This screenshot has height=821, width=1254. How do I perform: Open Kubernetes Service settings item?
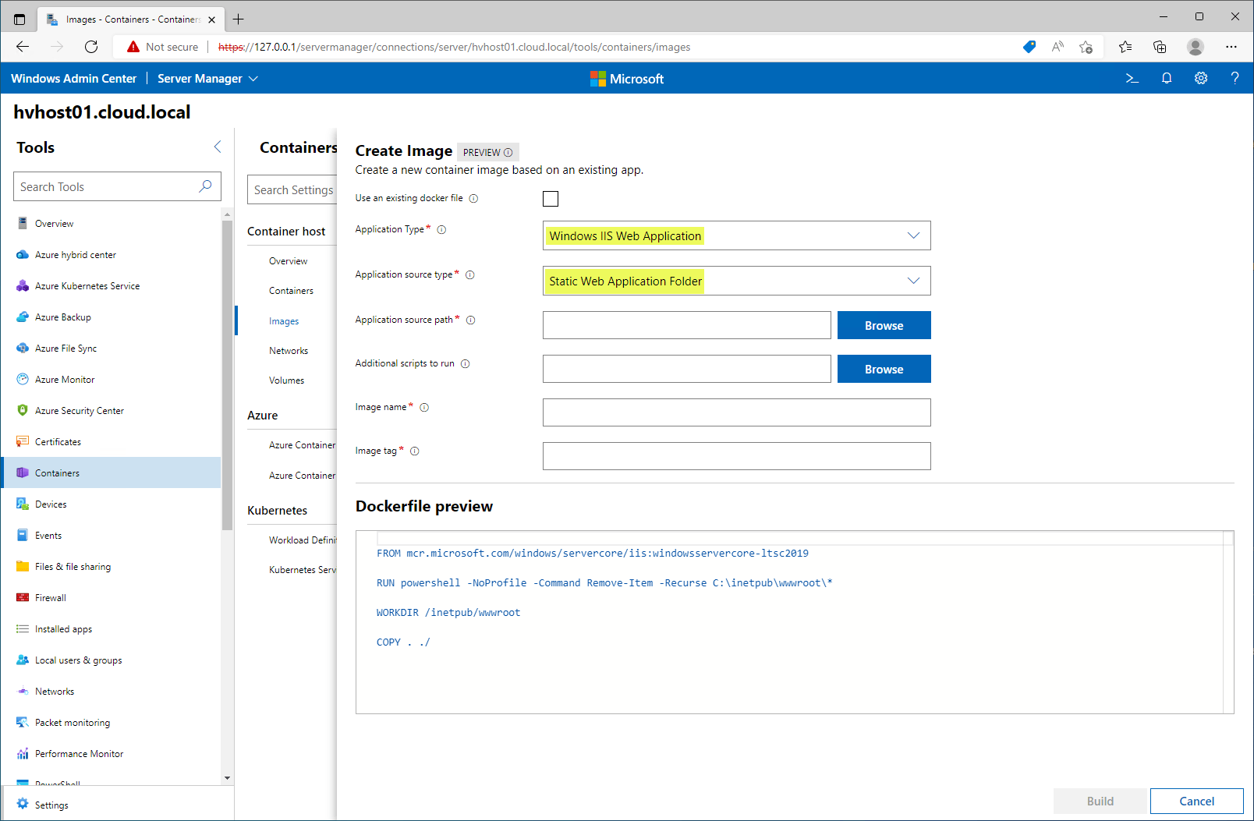click(x=303, y=570)
